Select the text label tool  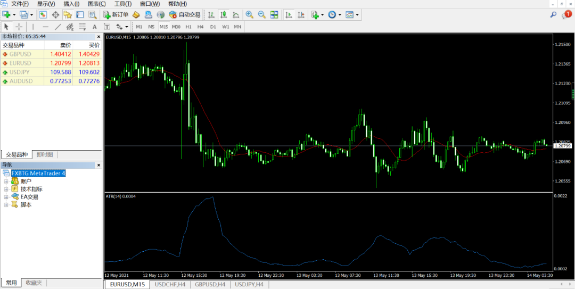(x=106, y=27)
